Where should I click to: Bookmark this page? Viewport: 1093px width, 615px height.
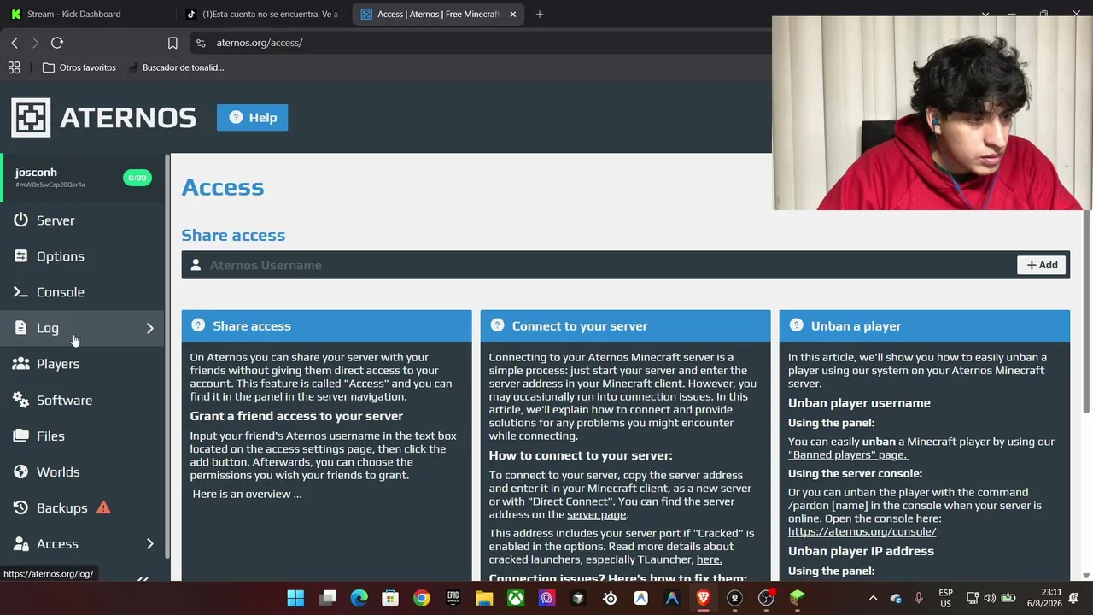[172, 43]
